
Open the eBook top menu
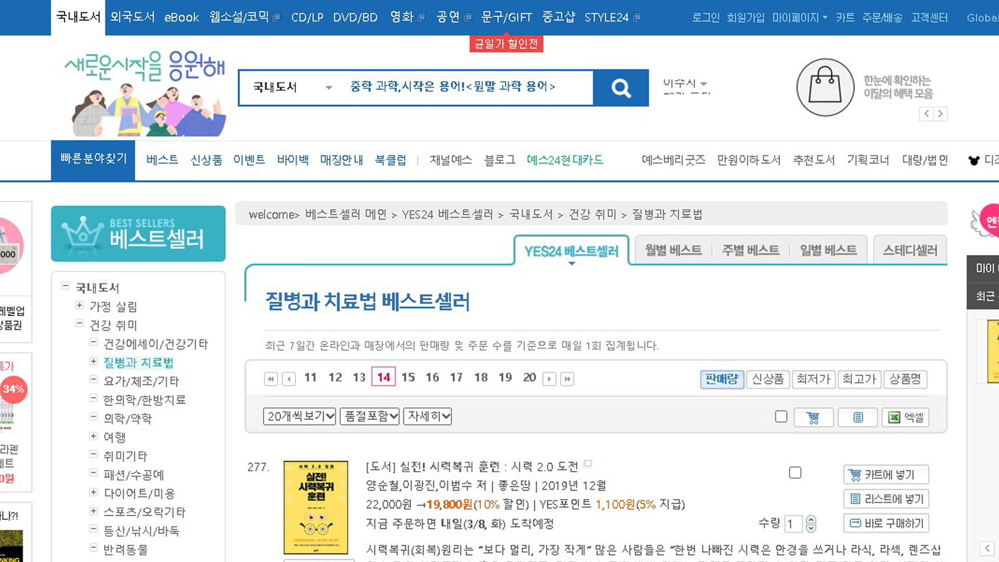pyautogui.click(x=182, y=18)
